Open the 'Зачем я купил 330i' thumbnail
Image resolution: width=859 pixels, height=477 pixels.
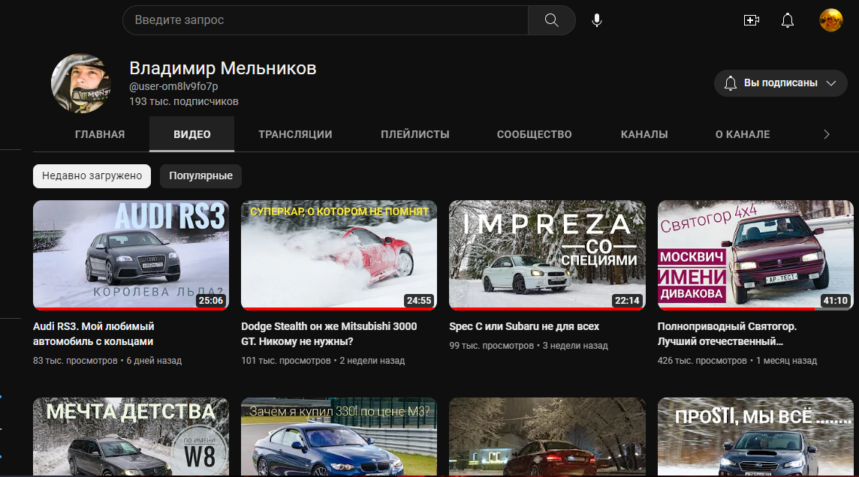[339, 436]
